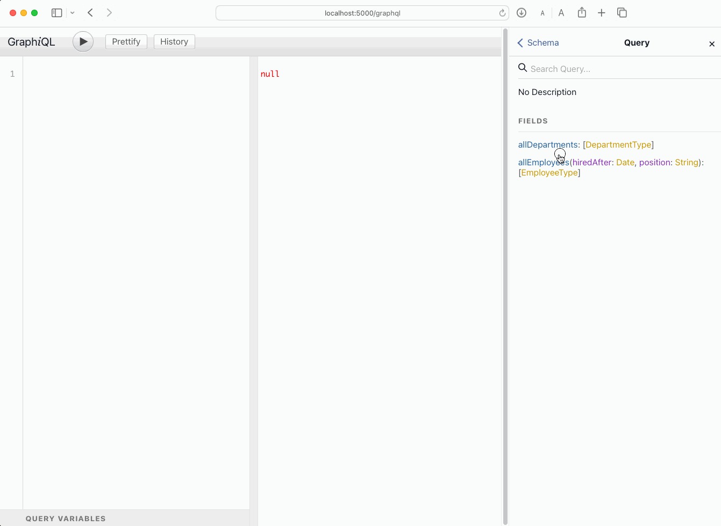
Task: Click the Prettify button
Action: [x=126, y=42]
